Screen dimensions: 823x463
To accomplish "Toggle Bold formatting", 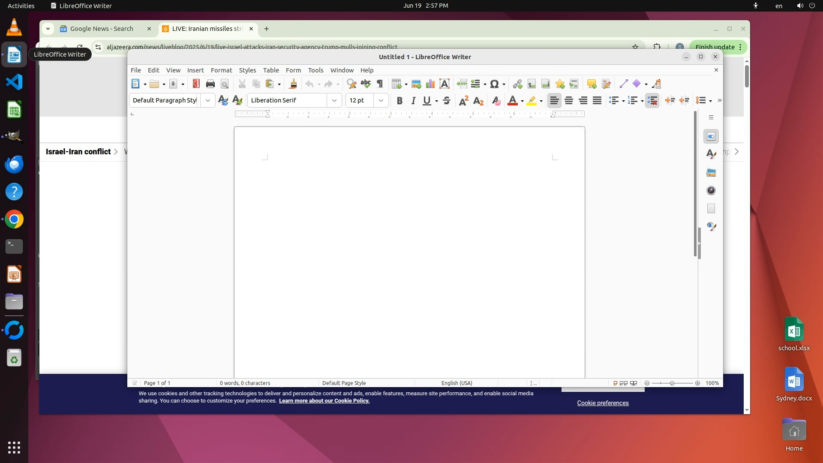I will click(x=399, y=100).
